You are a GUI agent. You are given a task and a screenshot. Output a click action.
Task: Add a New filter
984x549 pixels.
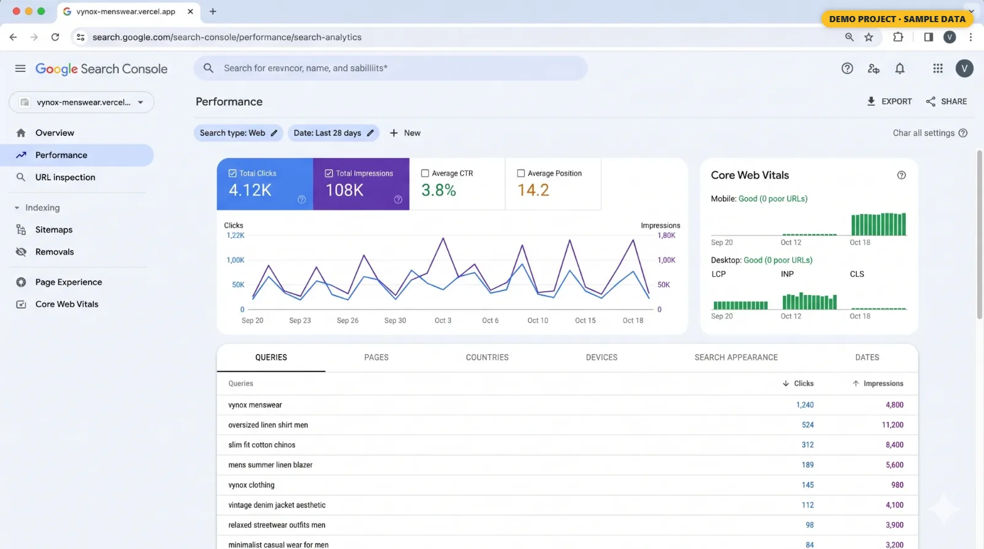point(405,133)
